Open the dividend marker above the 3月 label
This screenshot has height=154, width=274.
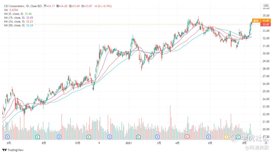pyautogui.click(x=158, y=137)
